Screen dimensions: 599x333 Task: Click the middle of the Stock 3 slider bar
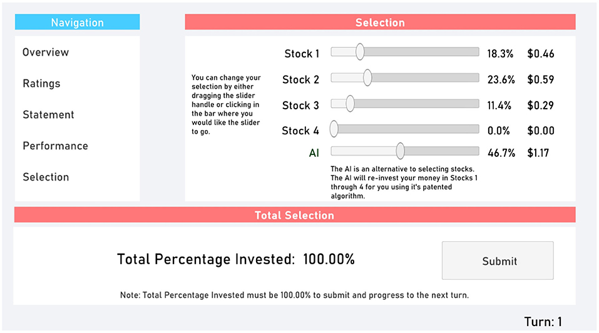click(405, 104)
